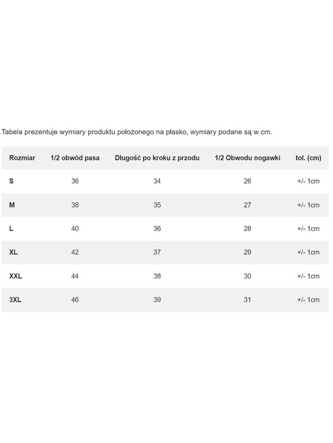Click leg value 30 in XXL row

click(247, 276)
